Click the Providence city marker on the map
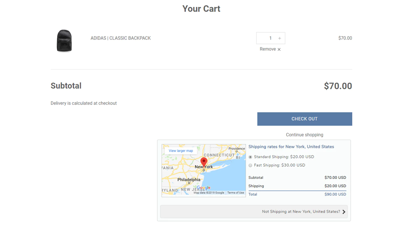 point(237,151)
